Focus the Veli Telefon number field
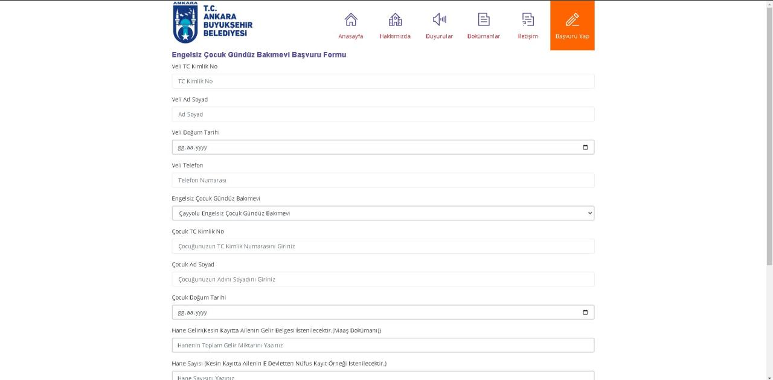 point(383,181)
